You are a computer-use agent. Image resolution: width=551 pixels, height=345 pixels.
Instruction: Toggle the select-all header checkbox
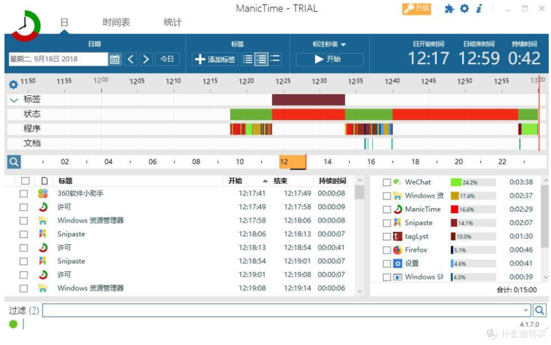pos(26,181)
